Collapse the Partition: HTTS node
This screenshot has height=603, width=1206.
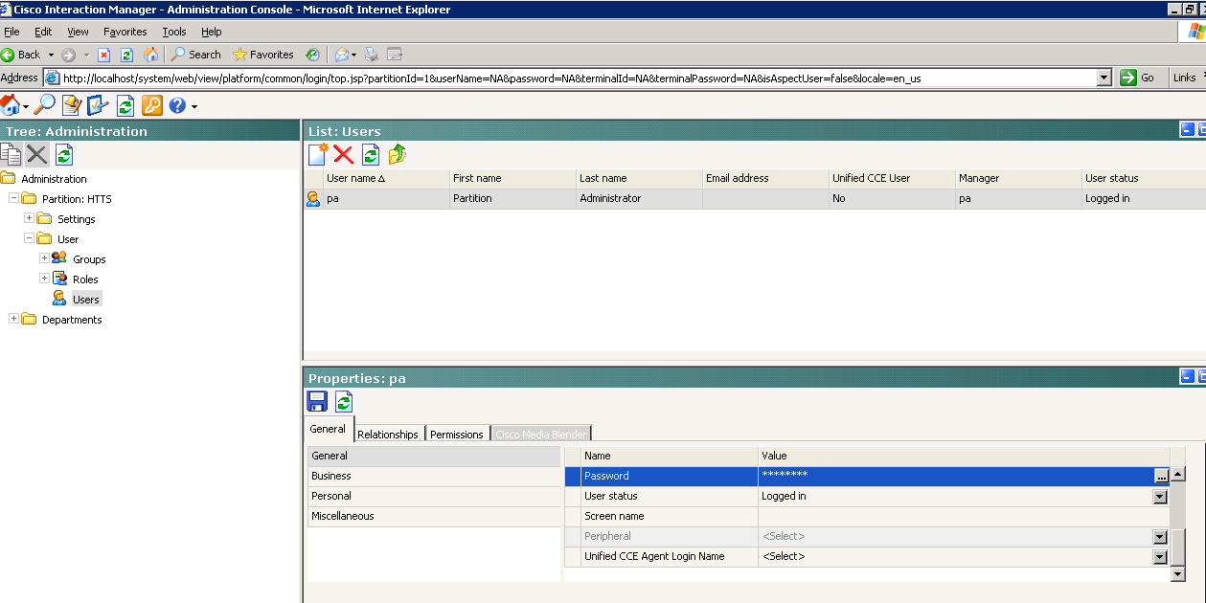[13, 199]
